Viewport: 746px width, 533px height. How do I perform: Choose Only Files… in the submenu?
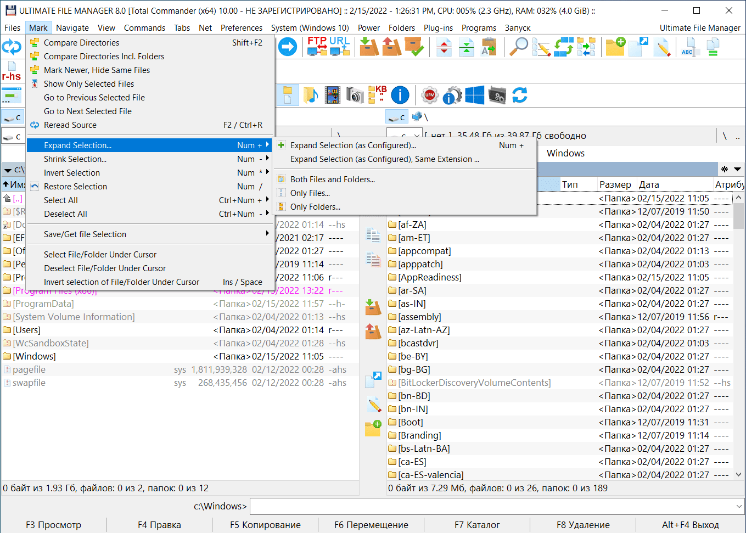tap(405, 193)
